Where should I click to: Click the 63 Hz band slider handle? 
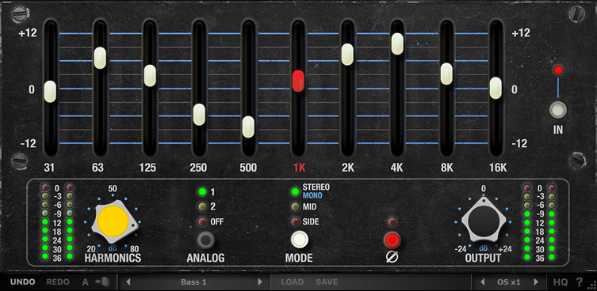pyautogui.click(x=100, y=59)
